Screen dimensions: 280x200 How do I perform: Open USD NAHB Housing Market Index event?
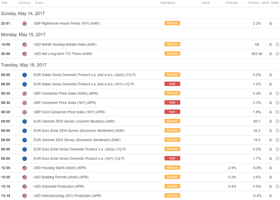pyautogui.click(x=65, y=44)
